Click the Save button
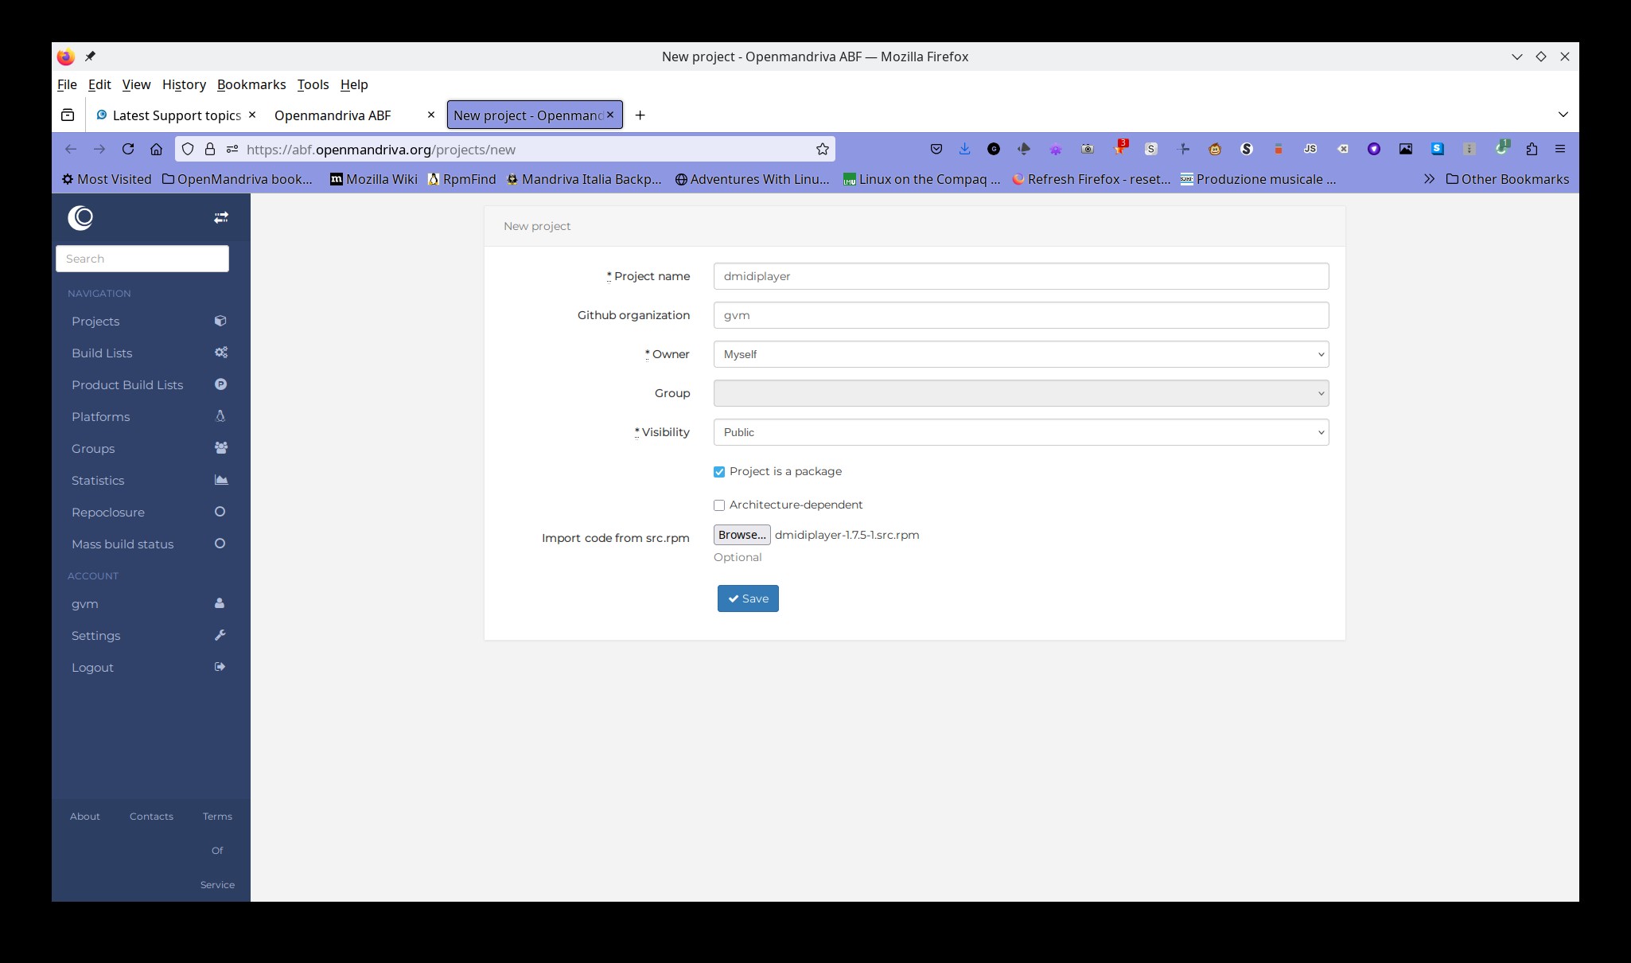 748,598
